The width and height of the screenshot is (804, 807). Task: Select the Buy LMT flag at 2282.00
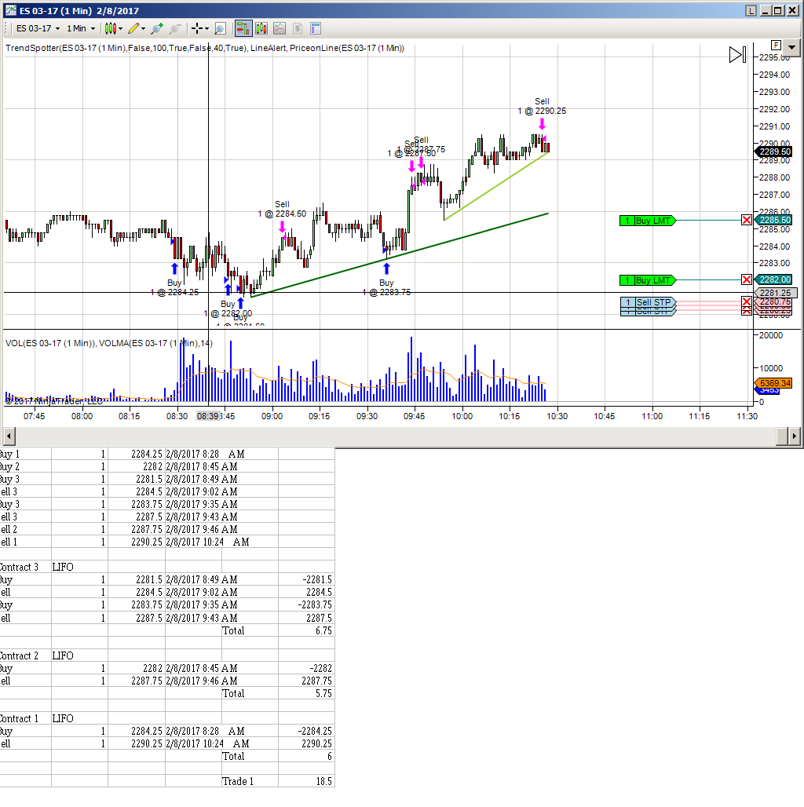click(x=648, y=280)
